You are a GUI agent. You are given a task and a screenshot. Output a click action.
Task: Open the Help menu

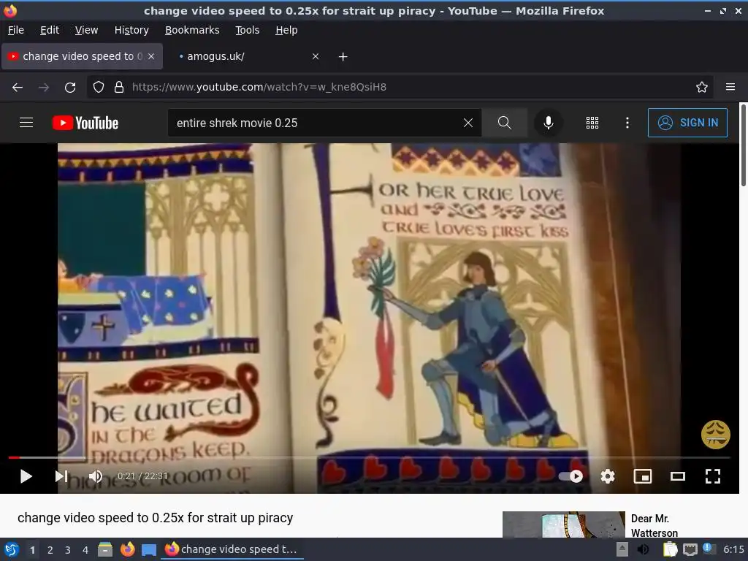pos(286,30)
